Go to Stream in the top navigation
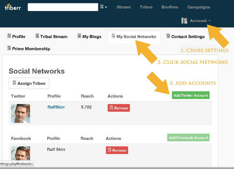 pos(124,7)
